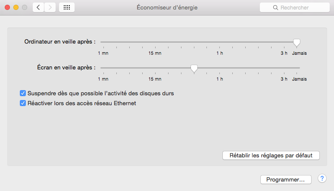
Task: Minimize the window with the yellow button
Action: click(x=16, y=7)
